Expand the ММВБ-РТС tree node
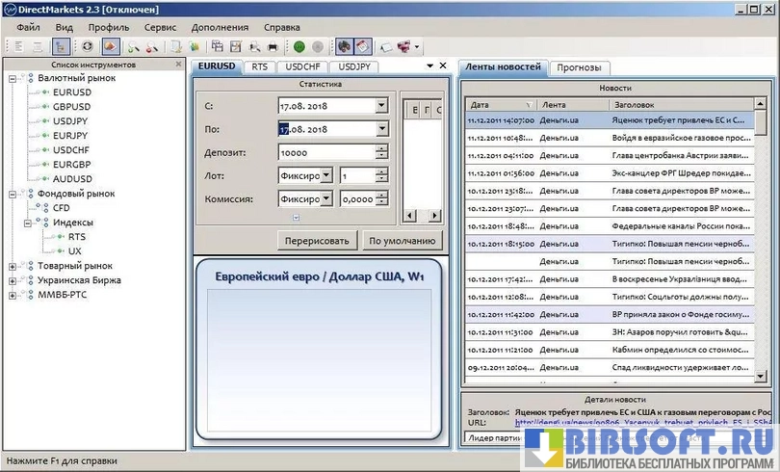This screenshot has height=472, width=780. (x=13, y=295)
